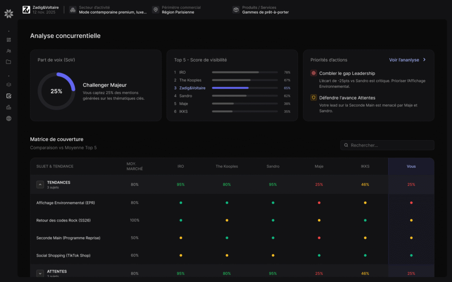
Task: Click the chevron next to Voir l'ananlyse
Action: pos(424,59)
